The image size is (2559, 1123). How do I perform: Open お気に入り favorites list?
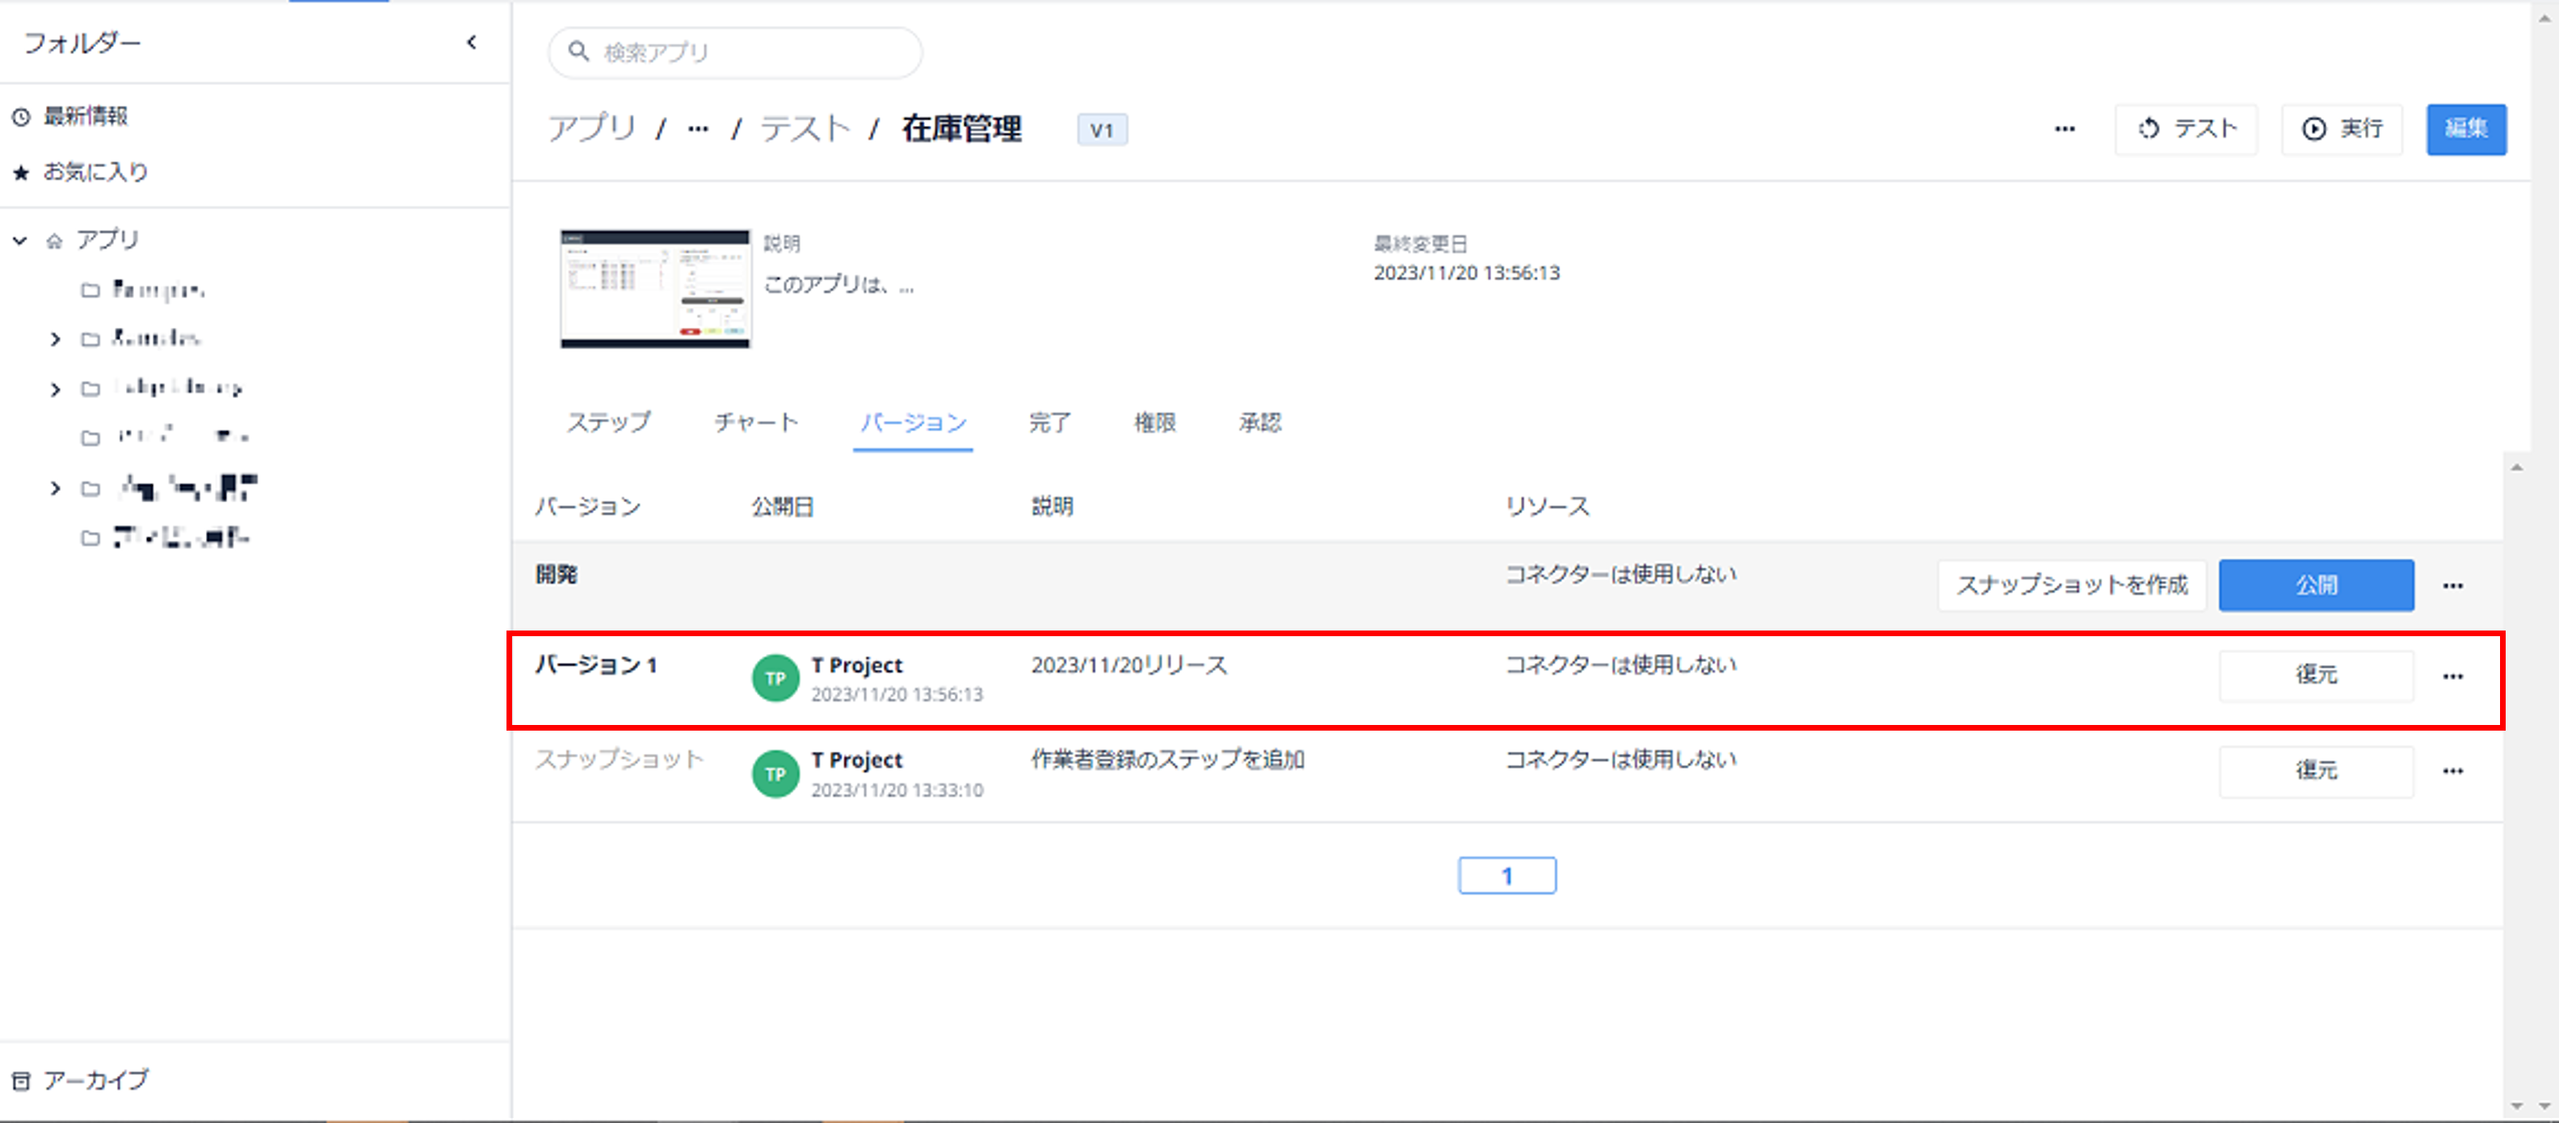(x=95, y=172)
